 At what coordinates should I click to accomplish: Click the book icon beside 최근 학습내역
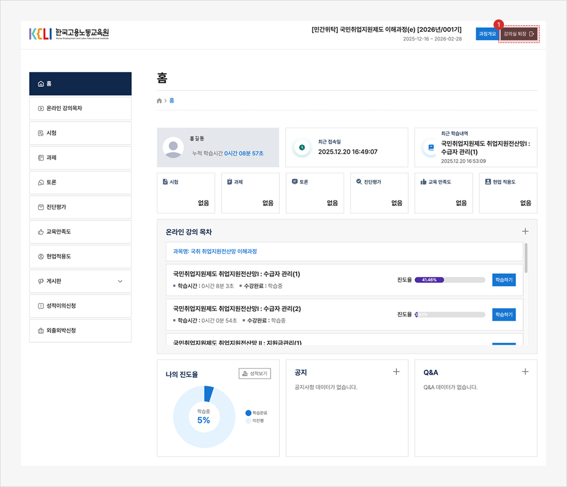tap(431, 147)
